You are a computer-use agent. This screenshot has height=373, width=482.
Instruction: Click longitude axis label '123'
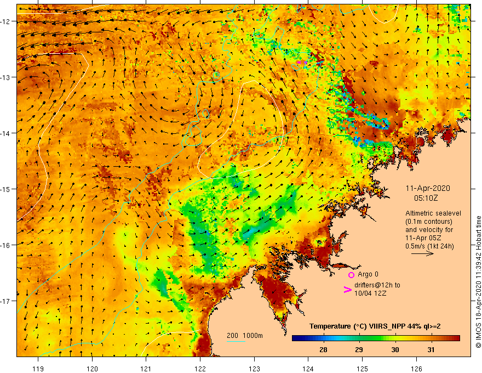pyautogui.click(x=254, y=369)
